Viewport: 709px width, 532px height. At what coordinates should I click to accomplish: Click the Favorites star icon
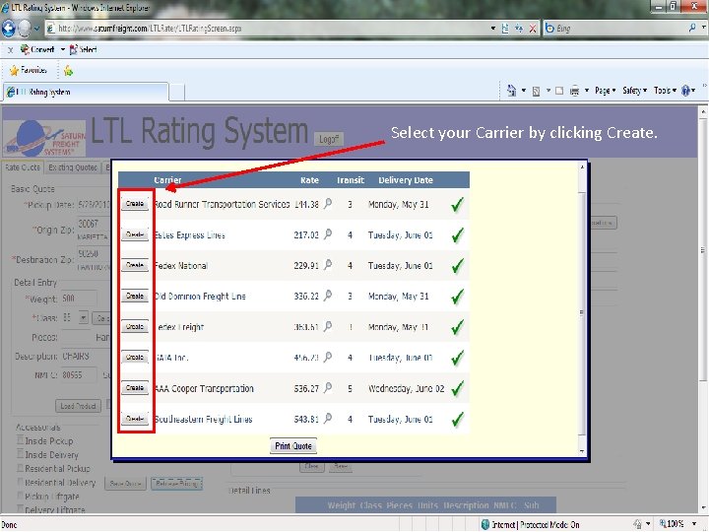pyautogui.click(x=14, y=71)
